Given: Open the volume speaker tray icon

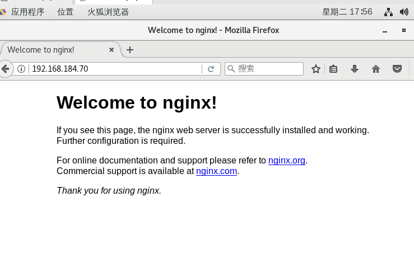Looking at the screenshot, I should click(x=404, y=12).
